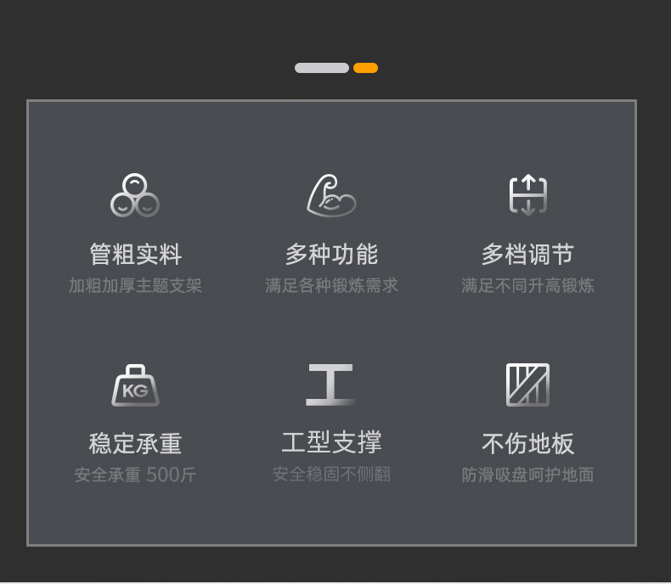Click the flexed bicep muscle icon
This screenshot has width=671, height=584.
(x=331, y=195)
